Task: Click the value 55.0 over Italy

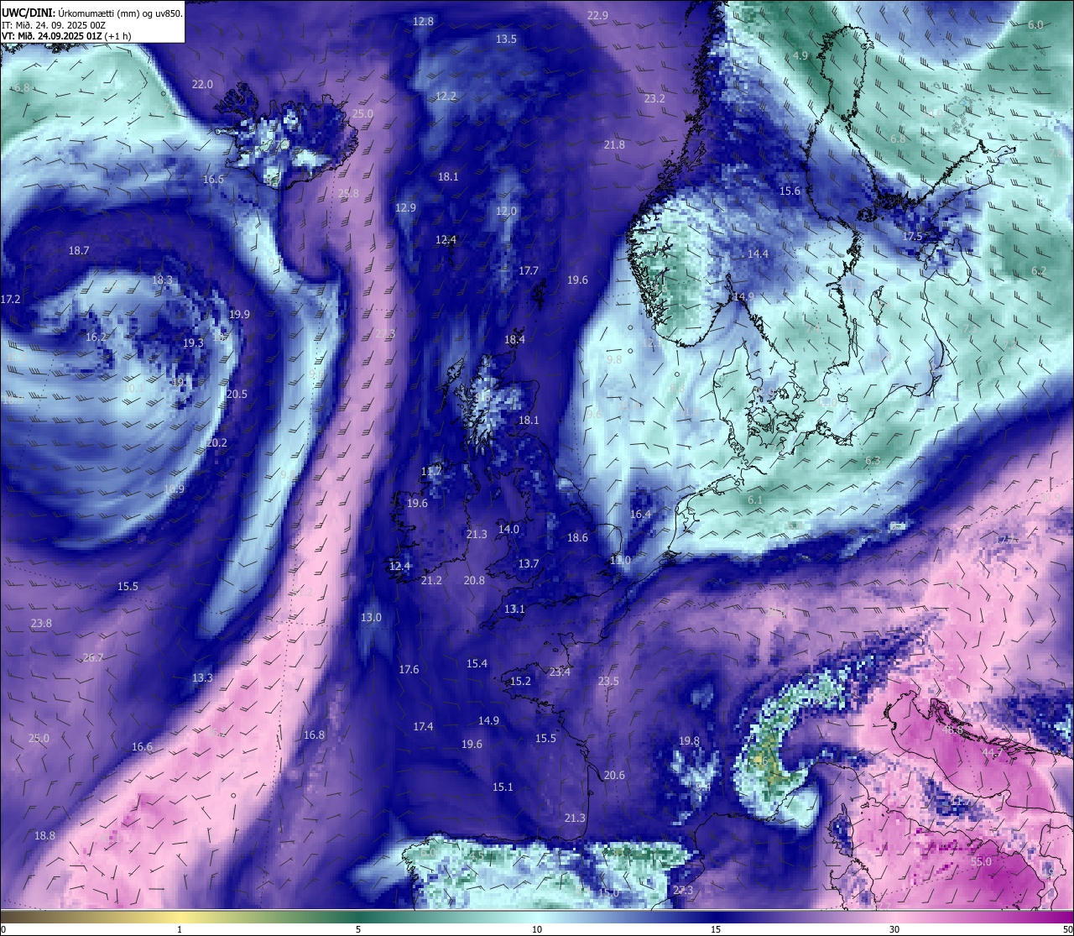Action: pyautogui.click(x=981, y=861)
